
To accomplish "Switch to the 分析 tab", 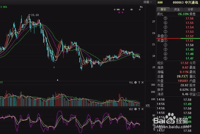I will point(190,9).
